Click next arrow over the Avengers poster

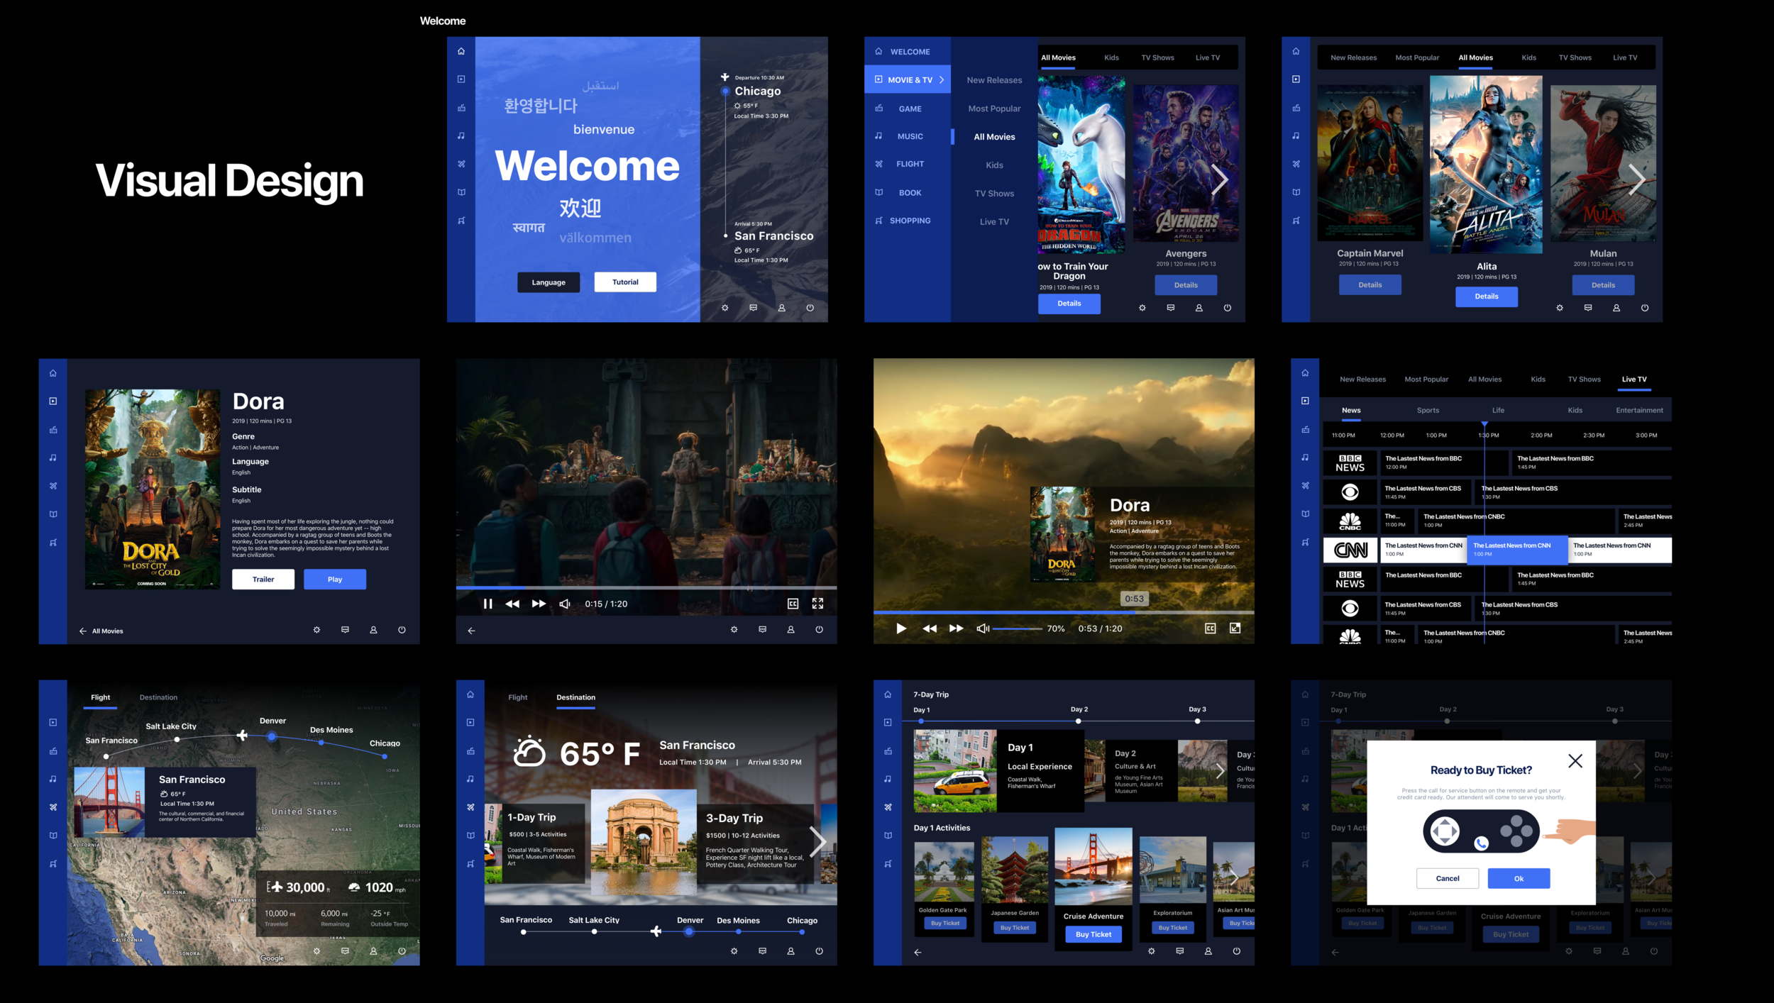[x=1219, y=179]
